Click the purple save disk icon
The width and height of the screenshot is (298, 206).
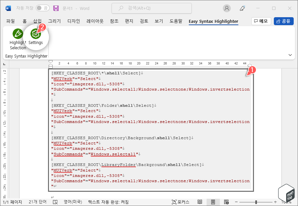(56, 8)
